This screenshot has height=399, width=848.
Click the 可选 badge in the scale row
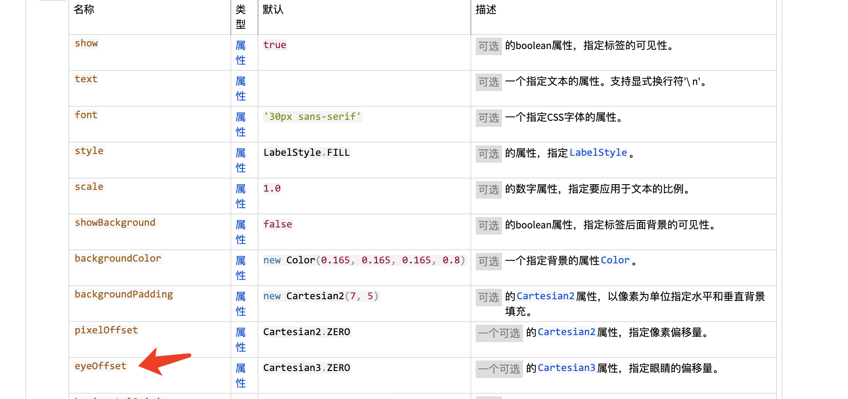pos(489,190)
